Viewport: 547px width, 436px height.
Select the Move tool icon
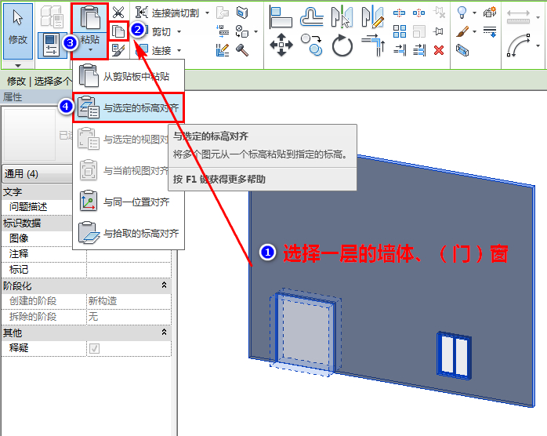pos(281,45)
